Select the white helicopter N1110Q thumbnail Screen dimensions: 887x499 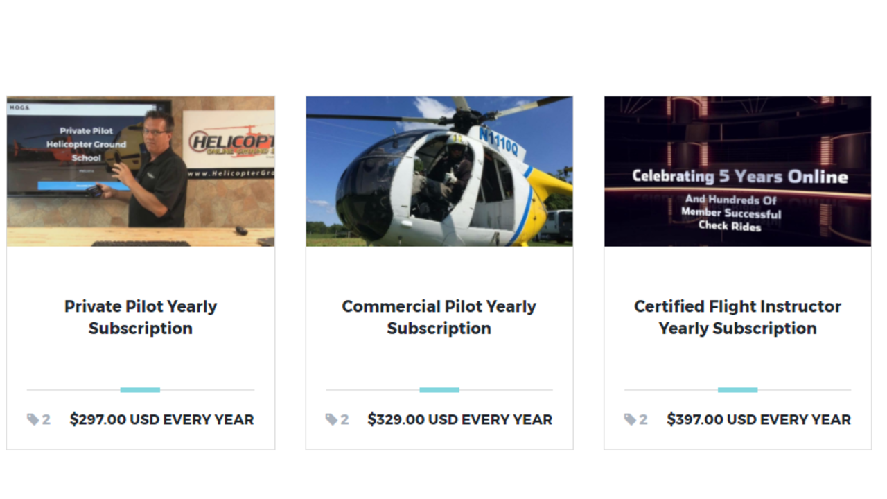(x=439, y=171)
